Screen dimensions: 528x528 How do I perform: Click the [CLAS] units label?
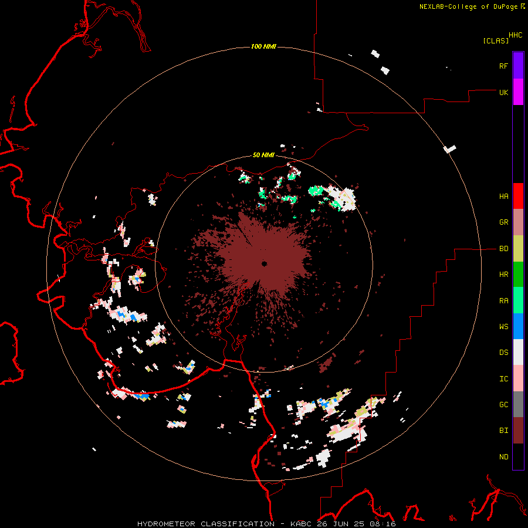point(496,40)
